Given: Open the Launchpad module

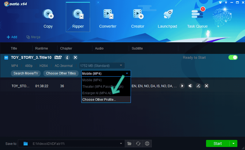Looking at the screenshot, I should (167, 18).
